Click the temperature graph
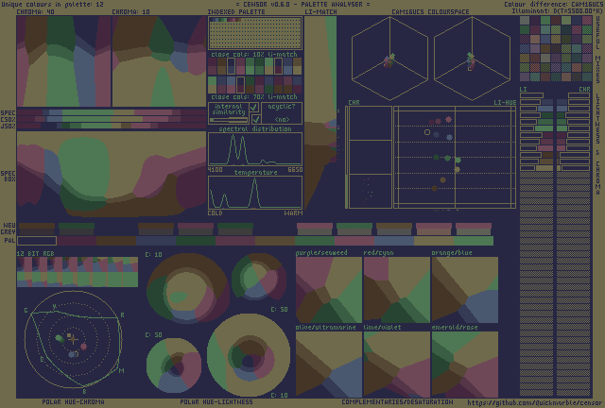Screen dimensions: 605x408 point(255,193)
